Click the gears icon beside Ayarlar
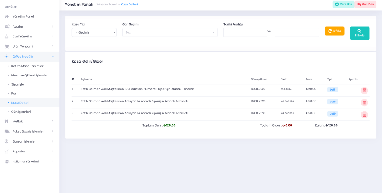The height and width of the screenshot is (193, 382). click(x=7, y=27)
